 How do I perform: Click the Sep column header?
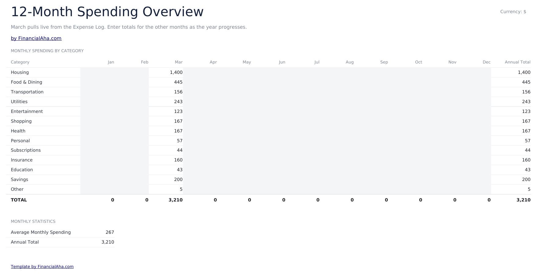(x=384, y=62)
